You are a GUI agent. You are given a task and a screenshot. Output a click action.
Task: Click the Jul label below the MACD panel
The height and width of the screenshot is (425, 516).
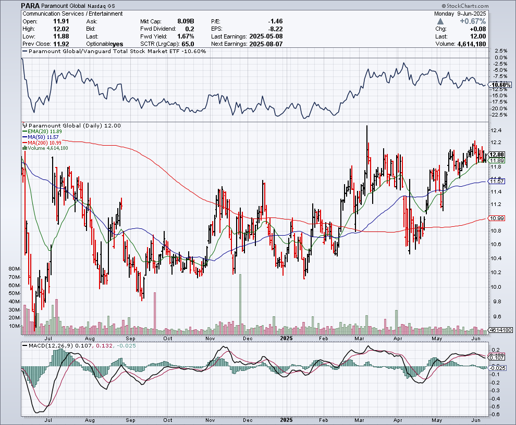click(x=48, y=420)
